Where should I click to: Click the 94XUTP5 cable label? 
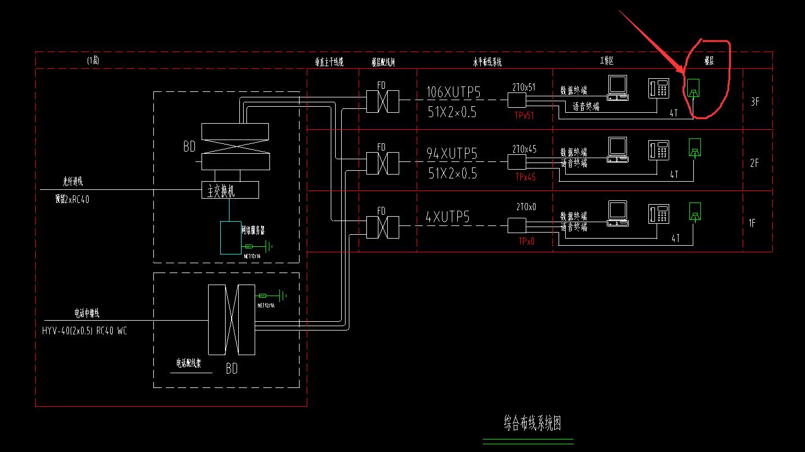pyautogui.click(x=452, y=154)
